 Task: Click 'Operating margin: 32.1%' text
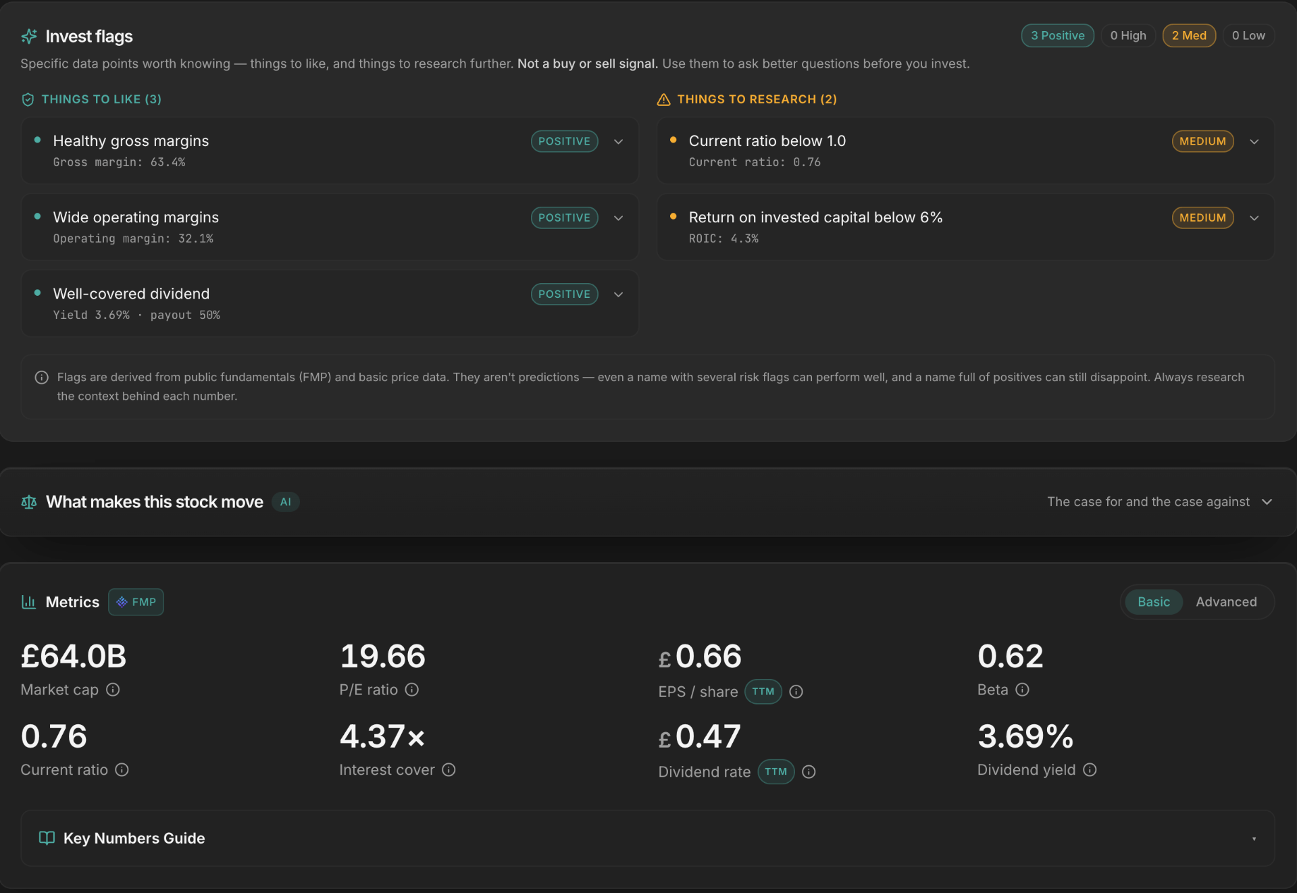133,238
